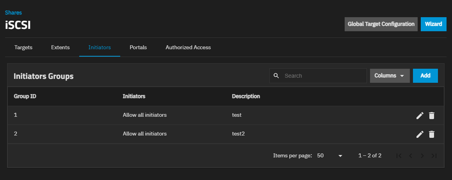Launch the iSCSI Wizard
The height and width of the screenshot is (180, 452).
click(433, 24)
